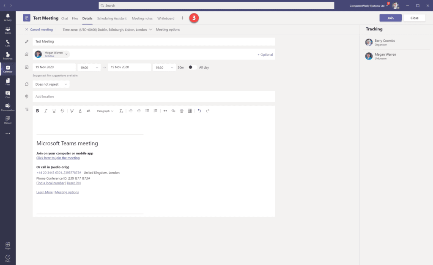
Task: Underline the selected text
Action: (x=54, y=111)
